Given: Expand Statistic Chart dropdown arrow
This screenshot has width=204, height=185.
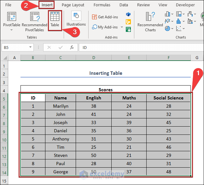Looking at the screenshot, I should click(184, 21).
